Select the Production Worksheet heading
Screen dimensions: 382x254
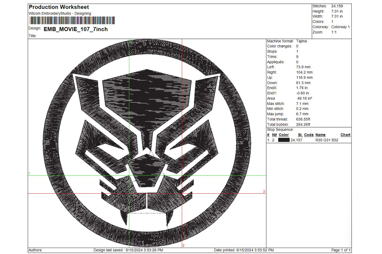click(59, 7)
